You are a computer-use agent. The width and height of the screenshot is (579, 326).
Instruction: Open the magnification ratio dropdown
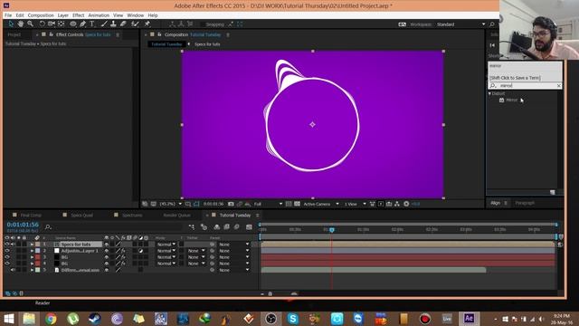(x=170, y=204)
